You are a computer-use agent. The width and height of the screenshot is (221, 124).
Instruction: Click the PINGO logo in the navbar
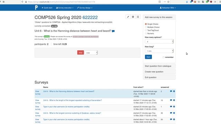tap(36, 8)
